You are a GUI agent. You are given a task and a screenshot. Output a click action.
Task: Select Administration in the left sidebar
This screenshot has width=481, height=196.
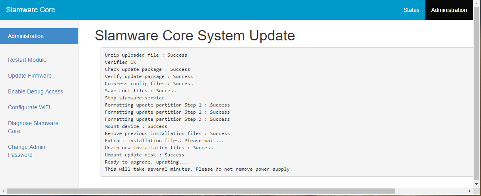(x=39, y=36)
